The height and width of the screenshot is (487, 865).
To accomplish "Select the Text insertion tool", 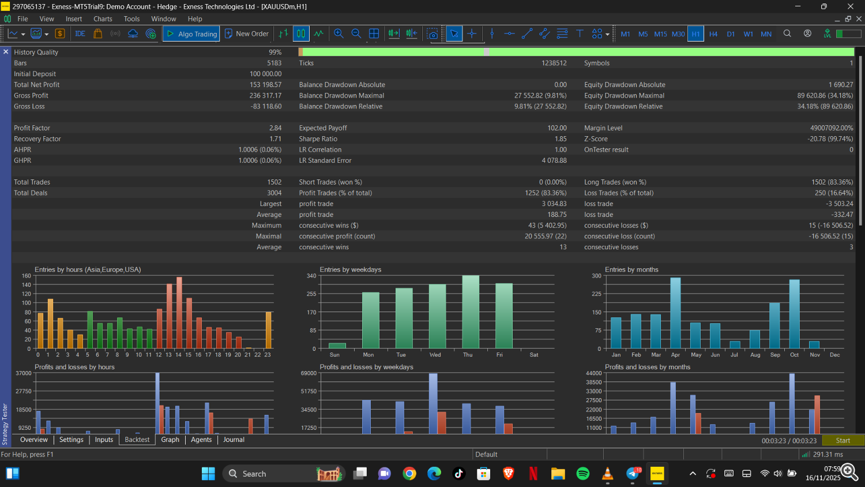I will [x=580, y=33].
